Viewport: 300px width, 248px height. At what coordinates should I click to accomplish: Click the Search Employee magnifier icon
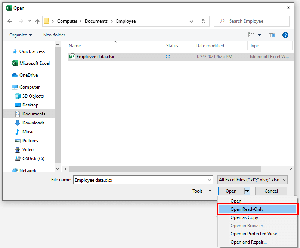[x=222, y=21]
